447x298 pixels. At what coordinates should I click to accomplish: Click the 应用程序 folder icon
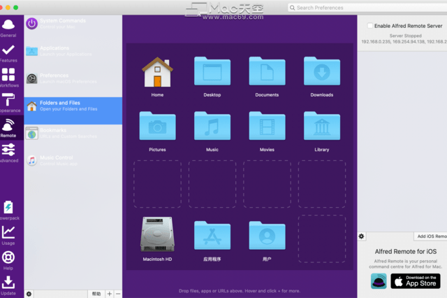212,236
